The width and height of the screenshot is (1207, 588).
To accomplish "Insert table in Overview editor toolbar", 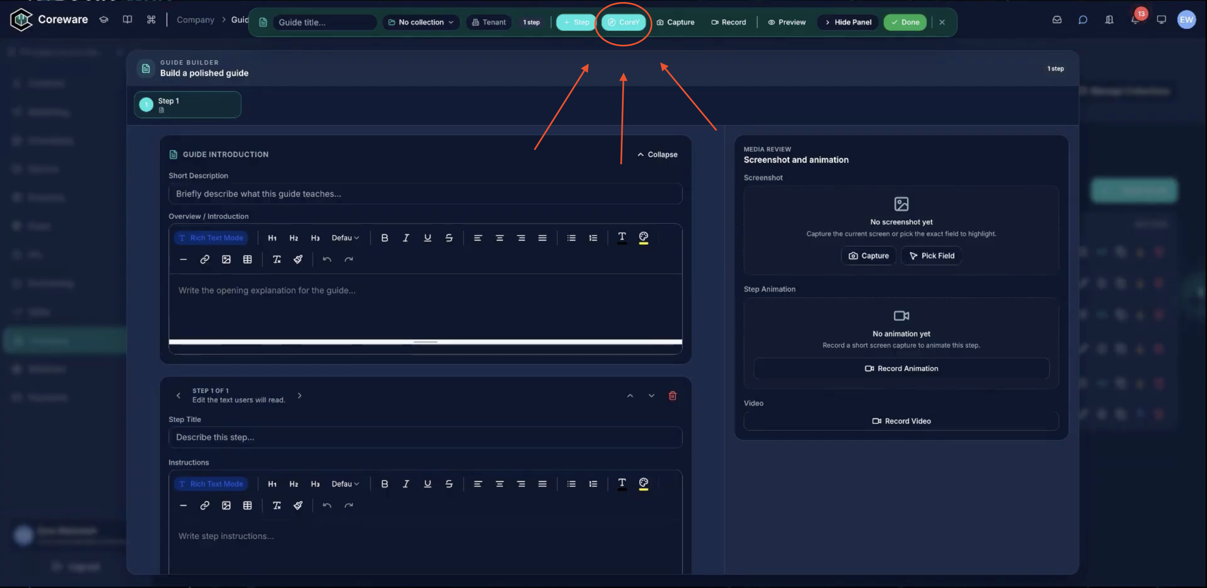I will 248,260.
